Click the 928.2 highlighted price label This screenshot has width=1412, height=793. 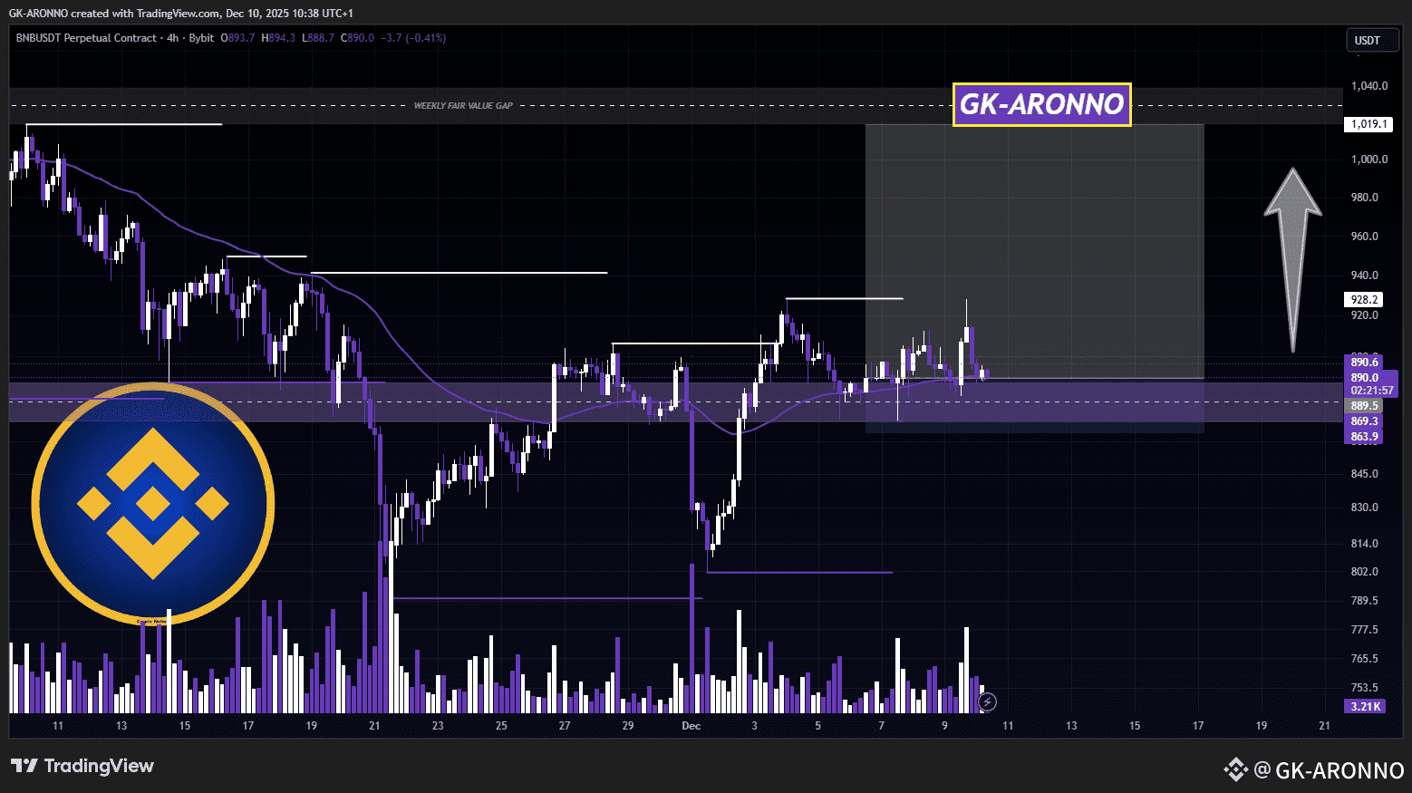click(x=1364, y=300)
